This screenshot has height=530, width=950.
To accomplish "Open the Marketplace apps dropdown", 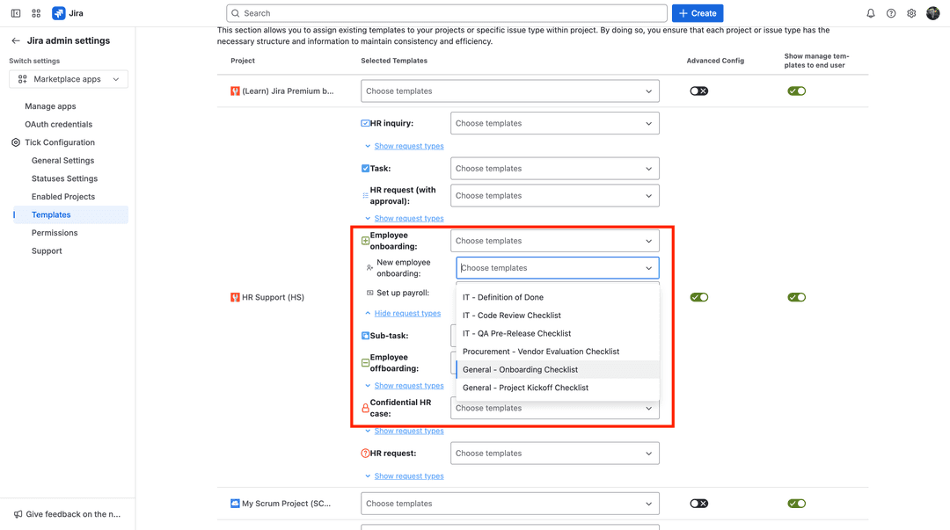I will click(x=69, y=79).
